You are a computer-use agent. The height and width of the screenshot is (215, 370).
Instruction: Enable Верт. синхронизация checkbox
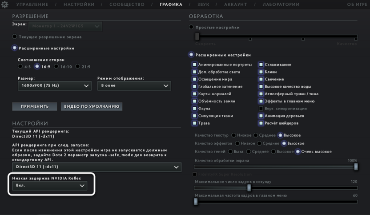[261, 109]
